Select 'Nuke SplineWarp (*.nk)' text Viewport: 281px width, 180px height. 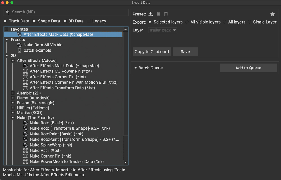click(x=51, y=145)
